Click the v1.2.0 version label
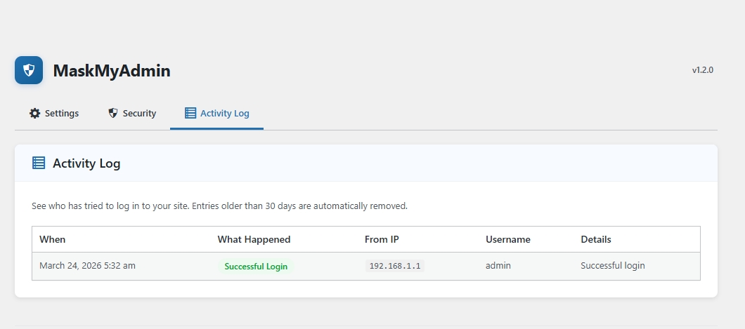Screen dimensions: 745x329 pos(702,70)
